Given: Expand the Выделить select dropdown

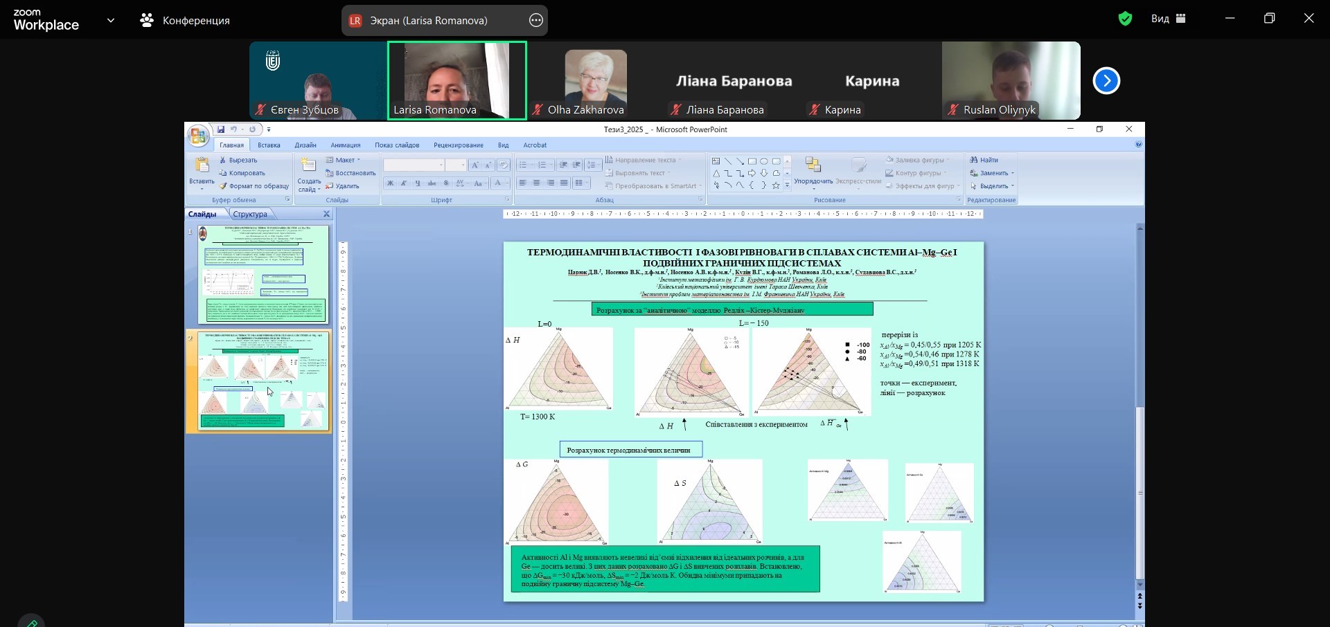Looking at the screenshot, I should coord(992,186).
